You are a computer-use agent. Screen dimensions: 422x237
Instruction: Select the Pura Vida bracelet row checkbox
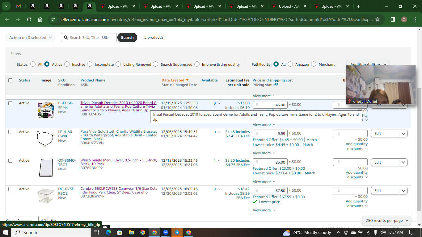(11, 132)
